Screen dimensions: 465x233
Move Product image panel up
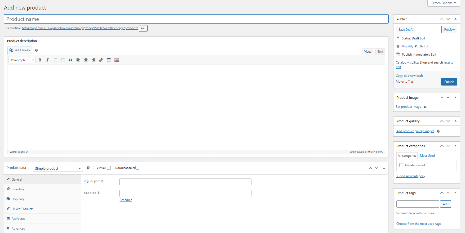tap(442, 97)
